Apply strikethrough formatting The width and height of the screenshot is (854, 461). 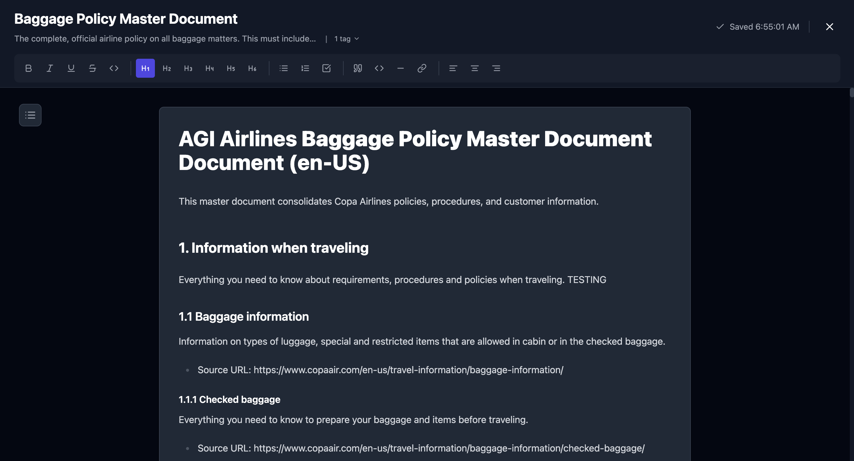click(x=93, y=68)
